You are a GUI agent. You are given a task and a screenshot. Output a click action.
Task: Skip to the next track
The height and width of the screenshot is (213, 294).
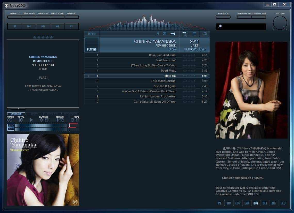pos(57,27)
